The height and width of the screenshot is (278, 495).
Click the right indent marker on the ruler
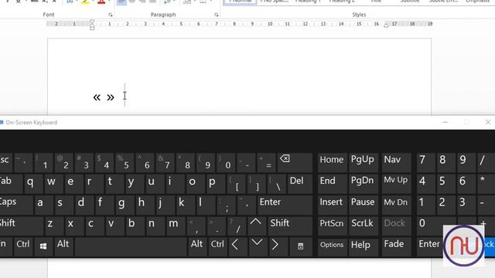(x=386, y=25)
